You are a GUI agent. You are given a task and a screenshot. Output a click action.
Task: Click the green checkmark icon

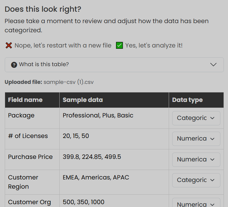tap(119, 46)
